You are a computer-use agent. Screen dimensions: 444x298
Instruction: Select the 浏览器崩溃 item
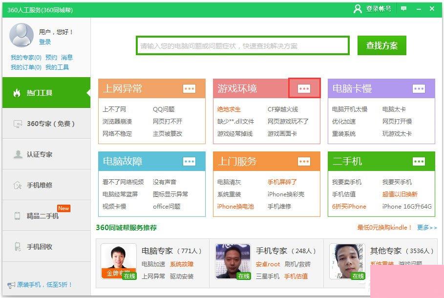pyautogui.click(x=117, y=122)
